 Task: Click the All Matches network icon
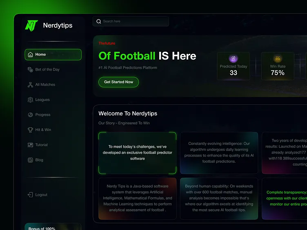(x=30, y=85)
